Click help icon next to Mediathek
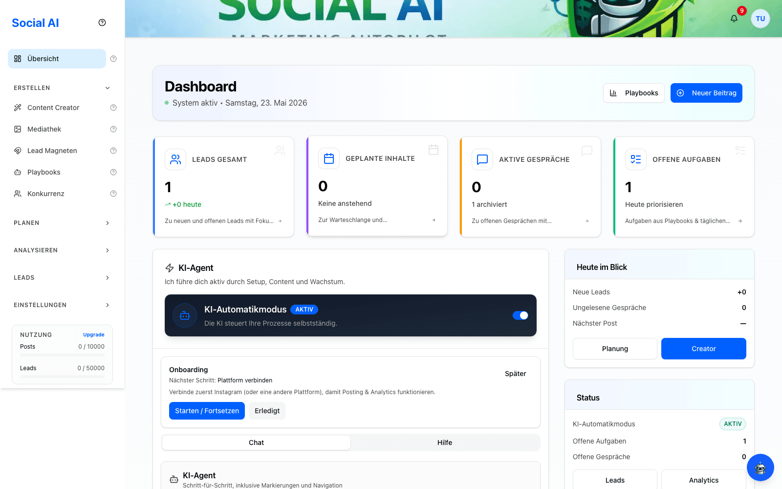The height and width of the screenshot is (489, 782). coord(113,129)
